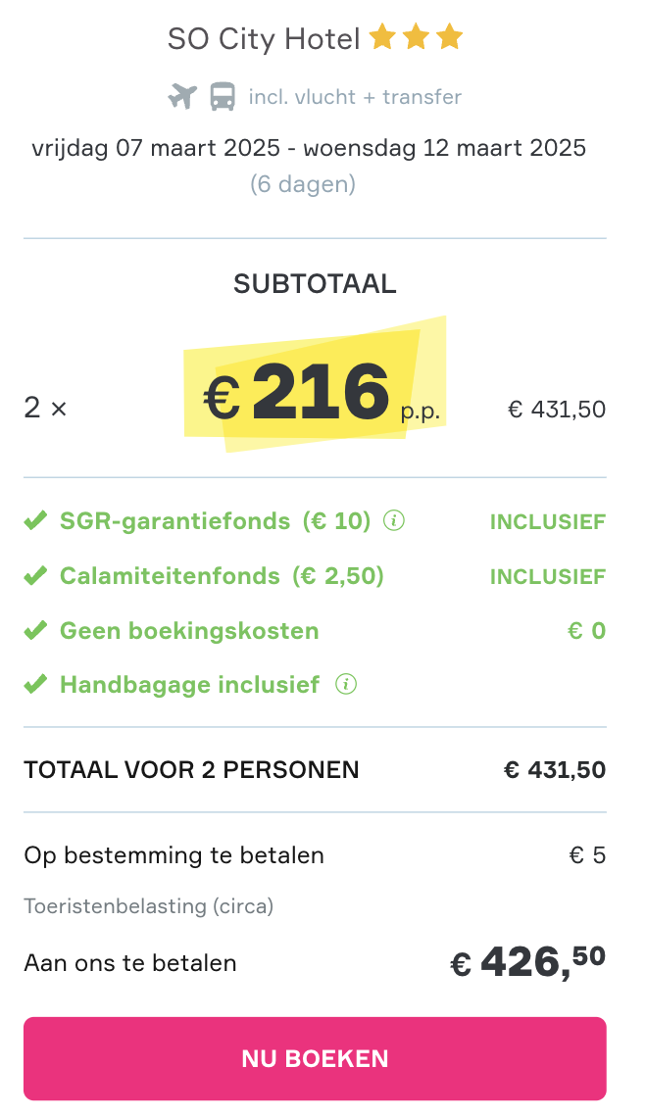This screenshot has height=1117, width=645.
Task: Open SGR-garantiefonds info icon
Action: tap(394, 520)
